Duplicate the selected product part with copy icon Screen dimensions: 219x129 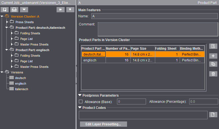pos(213,64)
